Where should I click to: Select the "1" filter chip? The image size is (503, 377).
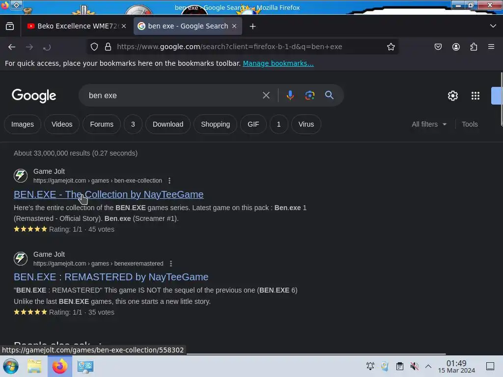point(279,124)
